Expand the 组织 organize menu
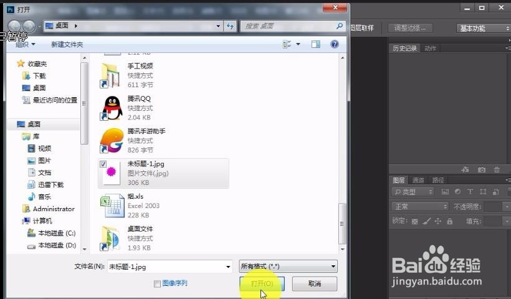The width and height of the screenshot is (511, 299). (x=25, y=44)
